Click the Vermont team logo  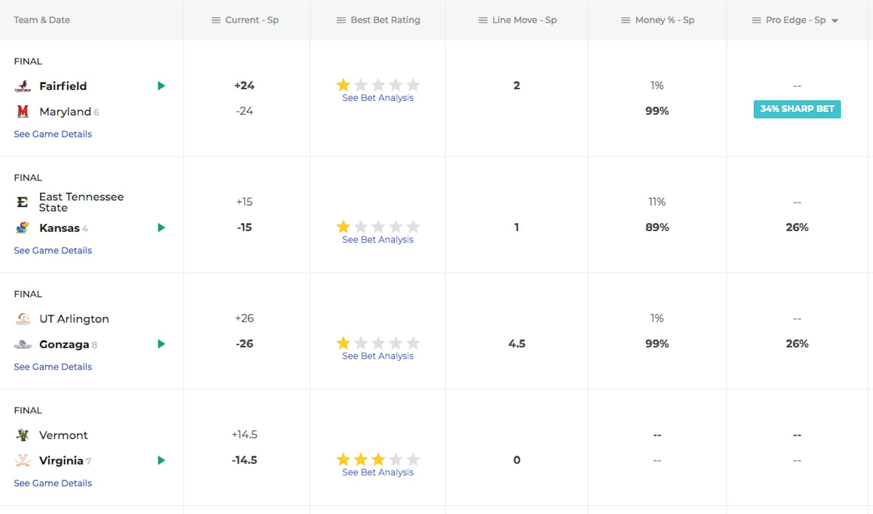[23, 435]
